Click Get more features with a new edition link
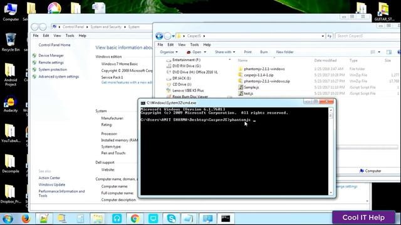This screenshot has height=225, width=401. point(127,82)
